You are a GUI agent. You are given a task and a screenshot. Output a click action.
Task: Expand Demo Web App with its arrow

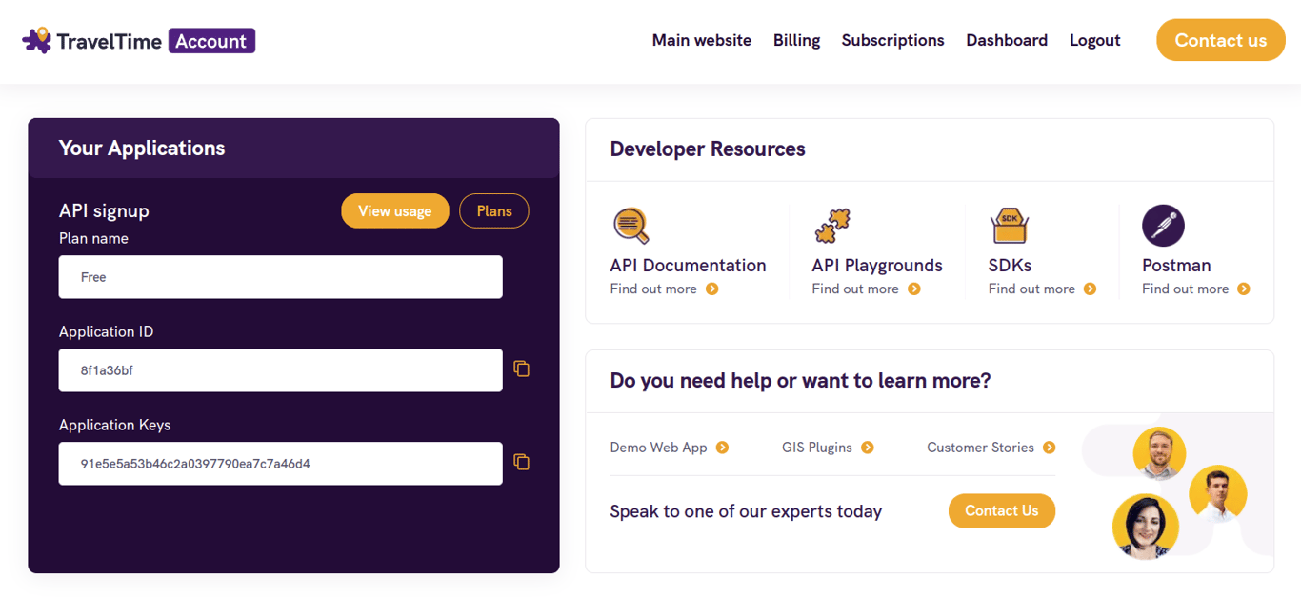[x=724, y=447]
